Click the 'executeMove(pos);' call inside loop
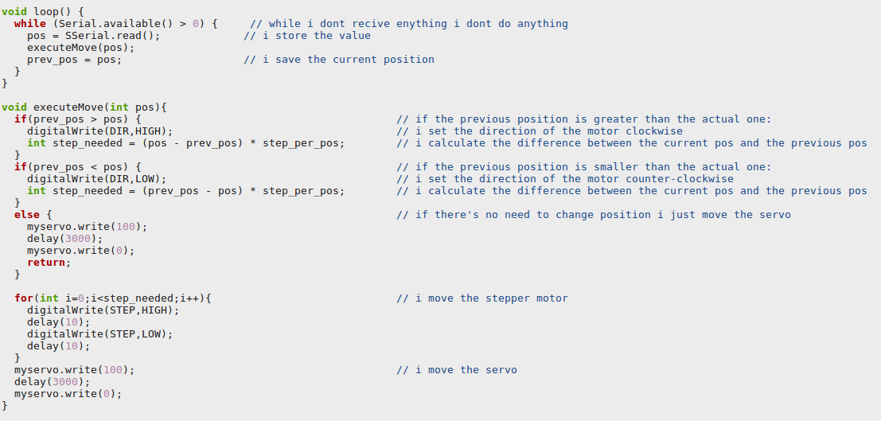Screen dimensions: 881x421 point(81,47)
